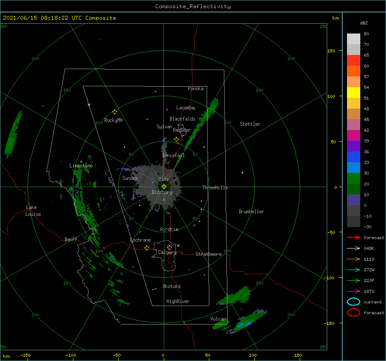Viewport: 386px width, 361px height.
Task: Click the Banff label
Action: click(71, 239)
